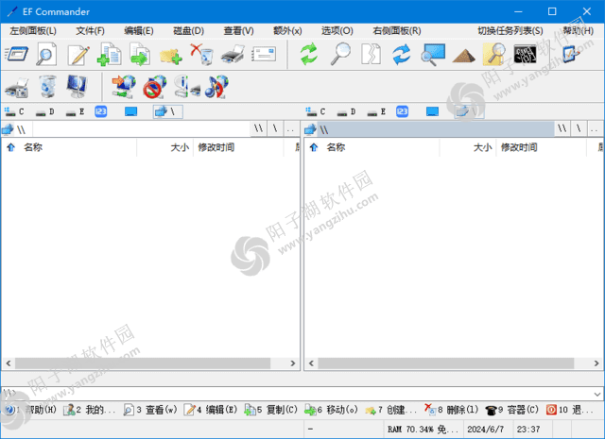605x439 pixels.
Task: Open the Recycle Bin icon
Action: (x=47, y=86)
